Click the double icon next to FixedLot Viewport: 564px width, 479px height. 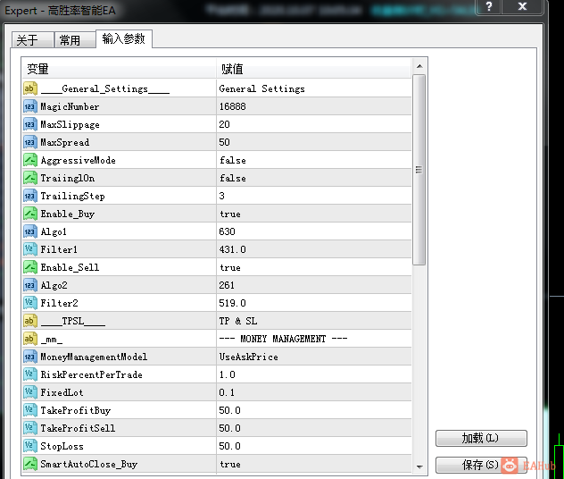[30, 392]
